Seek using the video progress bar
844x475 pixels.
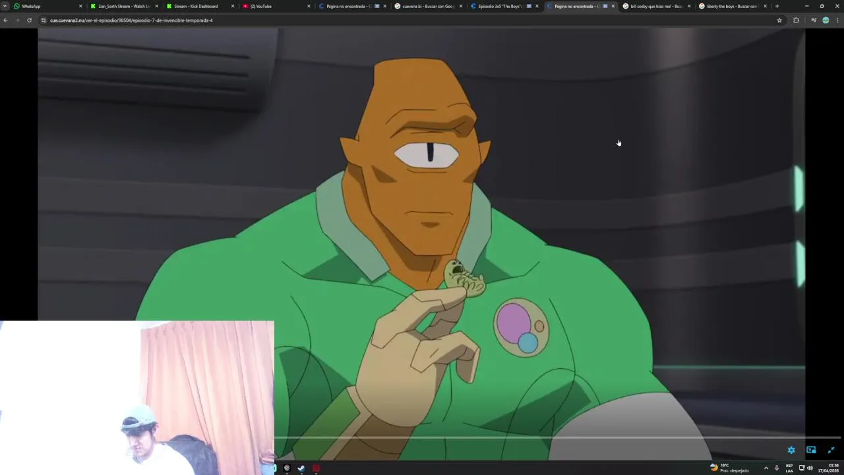(x=557, y=437)
